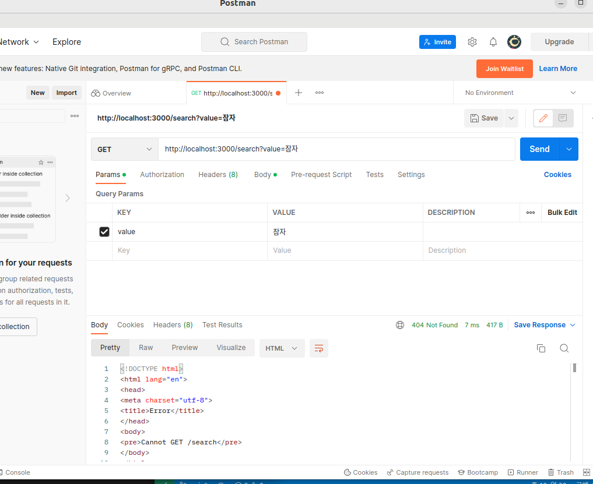Open Bootcamp from the status bar
593x484 pixels.
pos(478,472)
